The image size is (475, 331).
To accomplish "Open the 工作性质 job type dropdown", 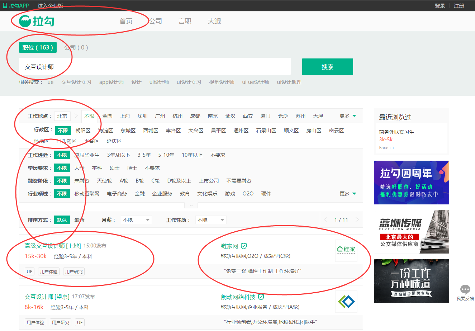I will 211,220.
